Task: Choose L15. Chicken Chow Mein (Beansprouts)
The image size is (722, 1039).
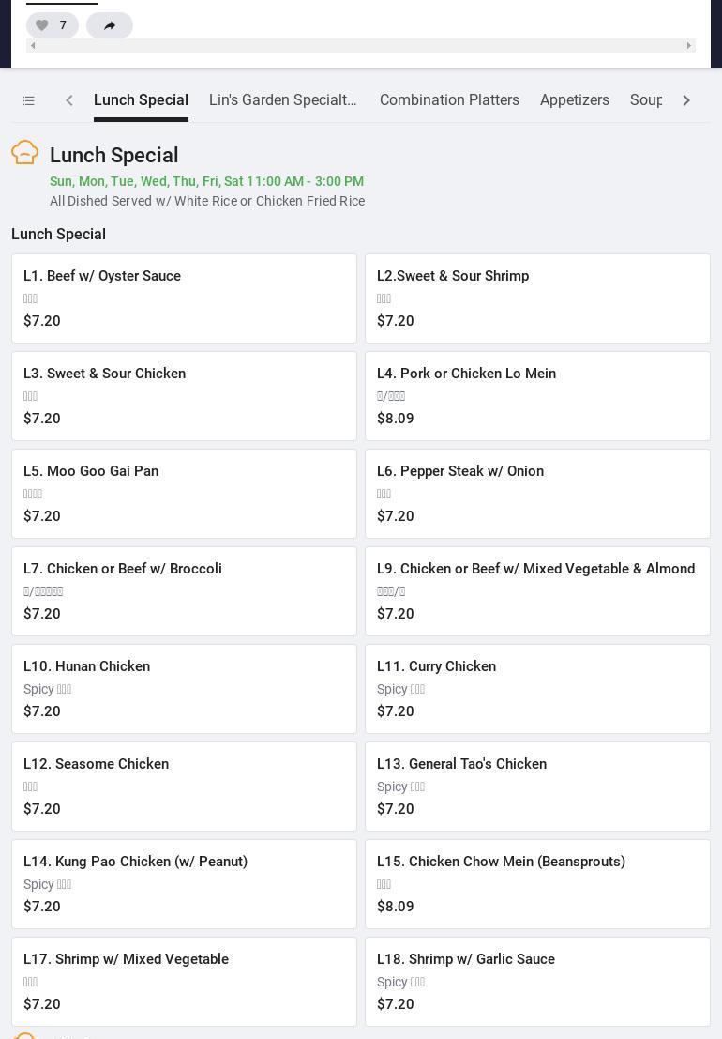Action: tap(537, 884)
